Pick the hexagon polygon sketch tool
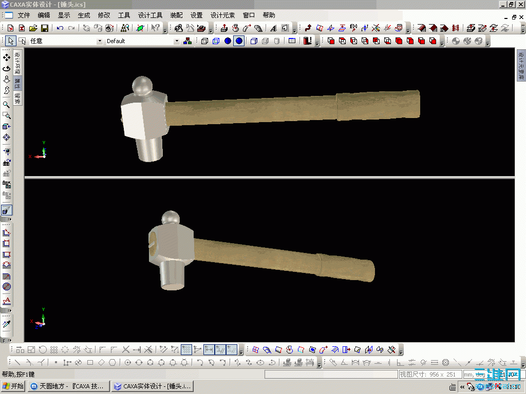The image size is (526, 394). pos(112,363)
